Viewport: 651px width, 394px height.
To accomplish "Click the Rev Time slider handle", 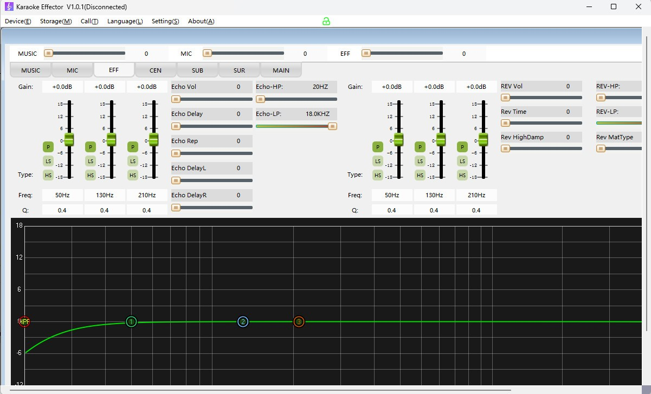I will [x=505, y=123].
